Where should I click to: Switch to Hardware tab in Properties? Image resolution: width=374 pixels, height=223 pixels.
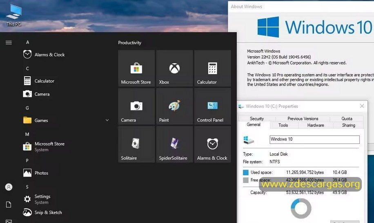click(x=316, y=125)
